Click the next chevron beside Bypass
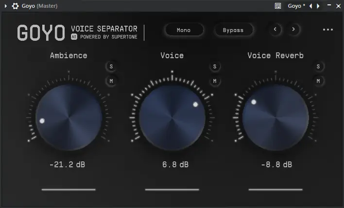Viewport: 344px width, 208px height. (293, 30)
